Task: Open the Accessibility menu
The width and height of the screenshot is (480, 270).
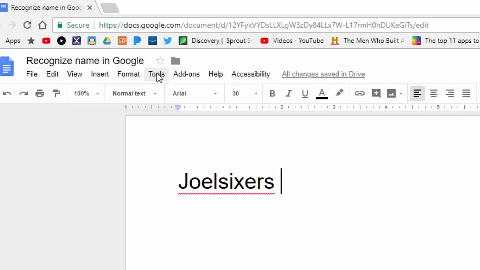Action: (x=250, y=74)
